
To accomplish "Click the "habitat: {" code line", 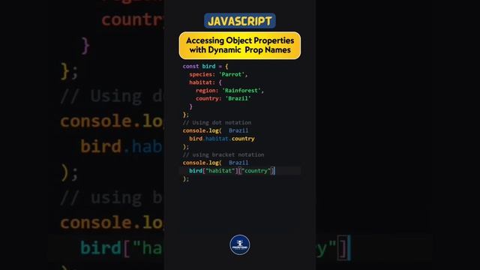I will tap(205, 82).
